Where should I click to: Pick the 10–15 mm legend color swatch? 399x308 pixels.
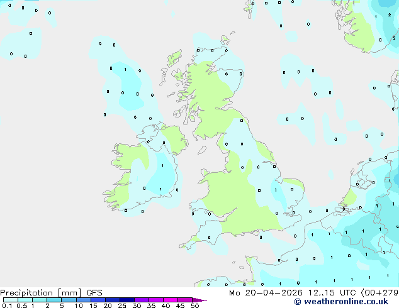coord(84,300)
